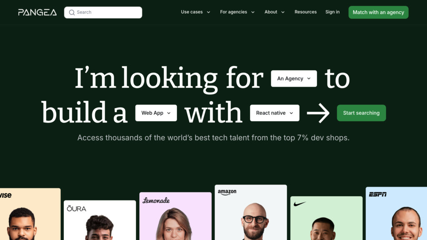Click the ESPN logo on card
This screenshot has width=427, height=240.
point(378,194)
